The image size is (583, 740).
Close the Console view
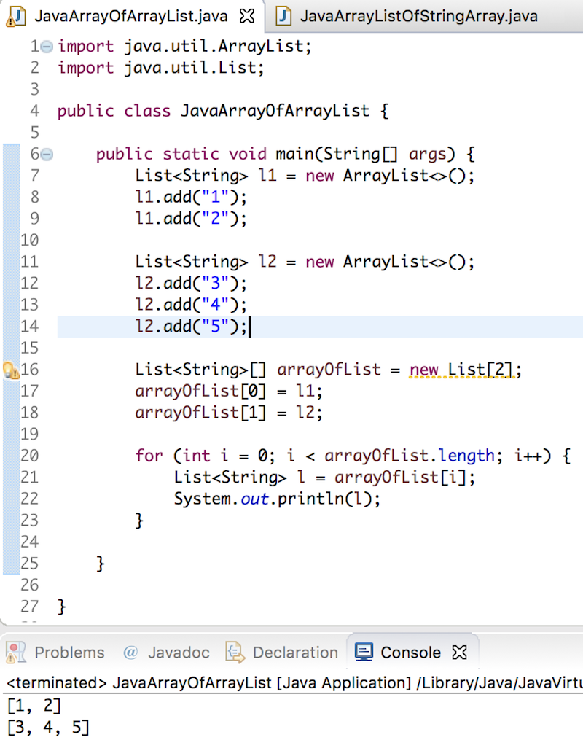(459, 653)
